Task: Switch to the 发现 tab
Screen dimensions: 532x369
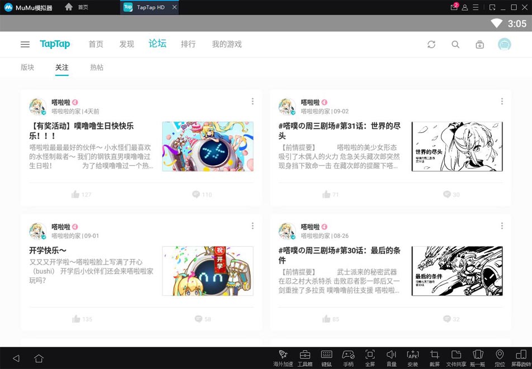Action: point(126,45)
